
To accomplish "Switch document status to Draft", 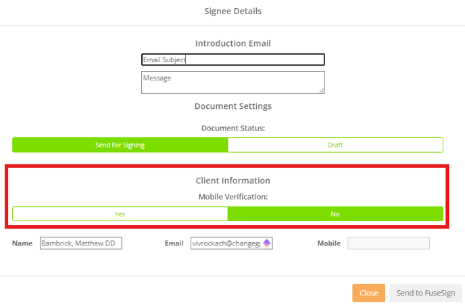I will tap(335, 145).
